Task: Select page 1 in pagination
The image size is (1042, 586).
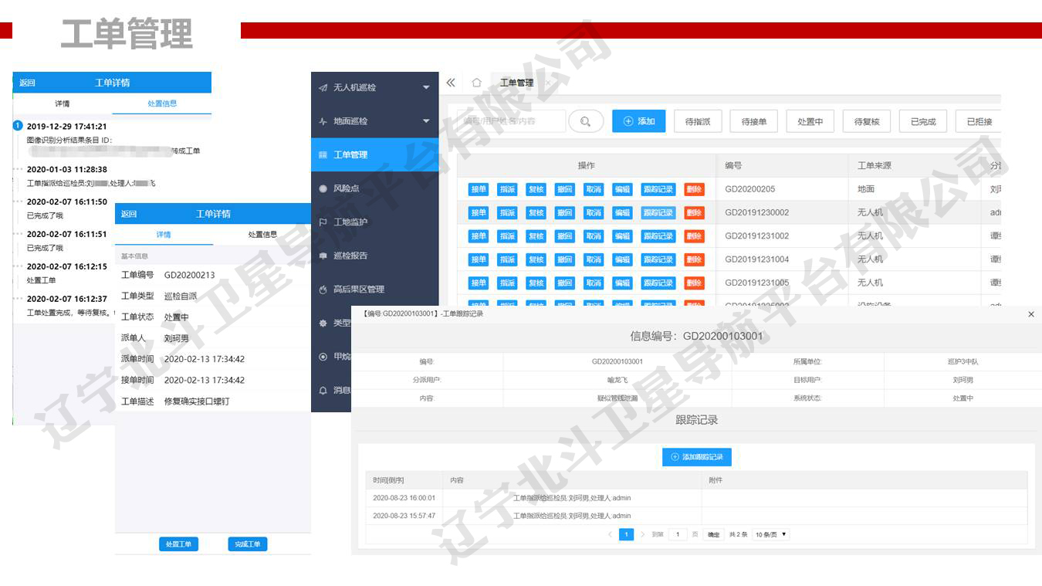Action: pyautogui.click(x=626, y=534)
